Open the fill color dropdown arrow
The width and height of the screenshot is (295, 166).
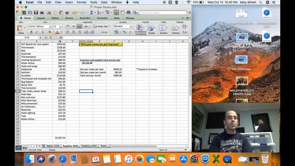(x=53, y=32)
